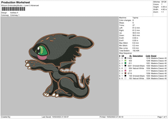Select the Total Bobbin value '192.45ft'

136,51
